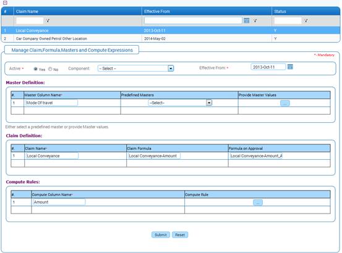342x253 pixels.
Task: Click the Formula on Approval input field
Action: tap(256, 156)
